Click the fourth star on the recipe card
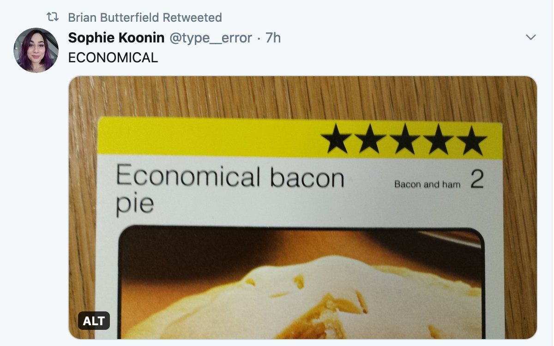This screenshot has height=346, width=554. pos(438,140)
